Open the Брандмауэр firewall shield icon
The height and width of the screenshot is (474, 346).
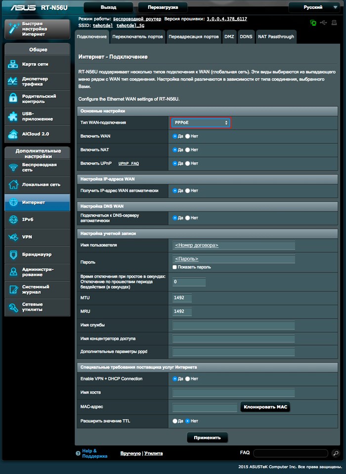pos(13,255)
